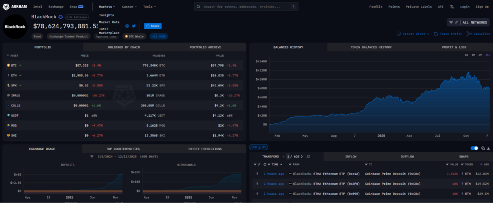Click the Share button

[x=153, y=26]
